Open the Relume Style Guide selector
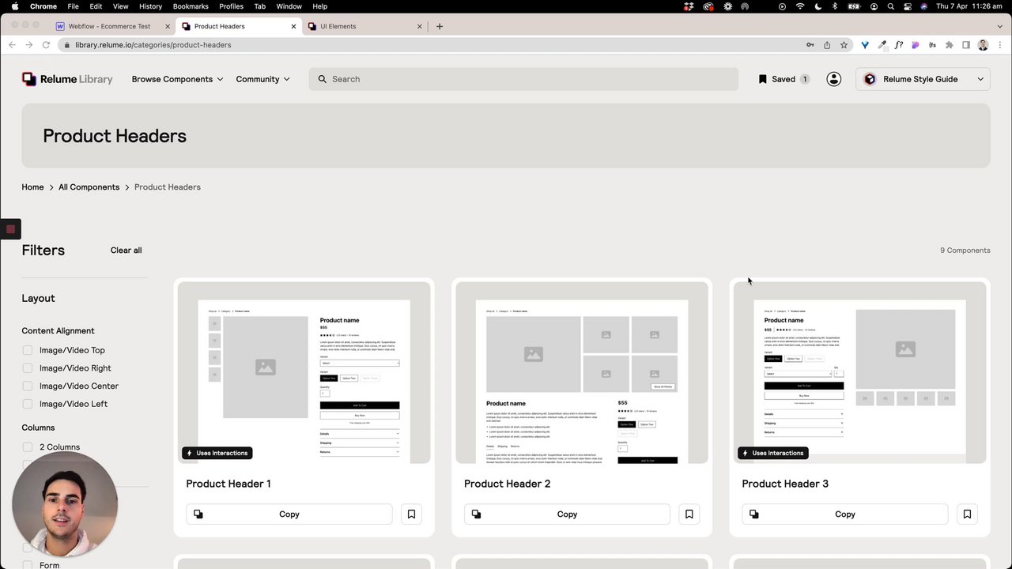This screenshot has width=1012, height=569. click(923, 79)
